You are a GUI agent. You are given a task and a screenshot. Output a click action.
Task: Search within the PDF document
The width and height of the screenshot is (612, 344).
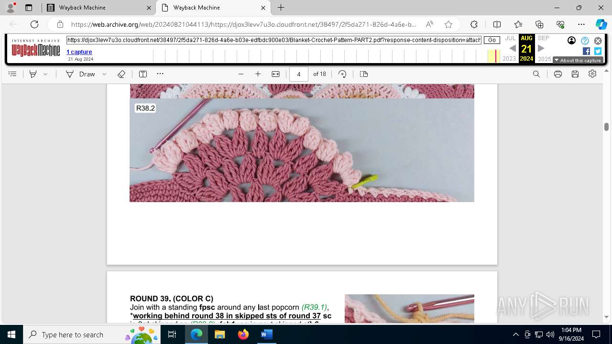(x=536, y=74)
